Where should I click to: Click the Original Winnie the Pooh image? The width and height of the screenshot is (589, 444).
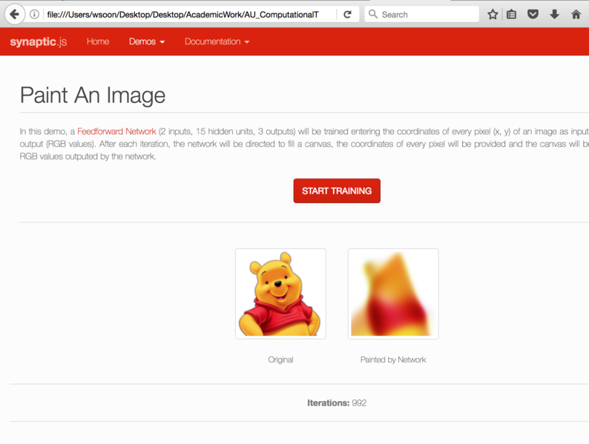pyautogui.click(x=280, y=294)
